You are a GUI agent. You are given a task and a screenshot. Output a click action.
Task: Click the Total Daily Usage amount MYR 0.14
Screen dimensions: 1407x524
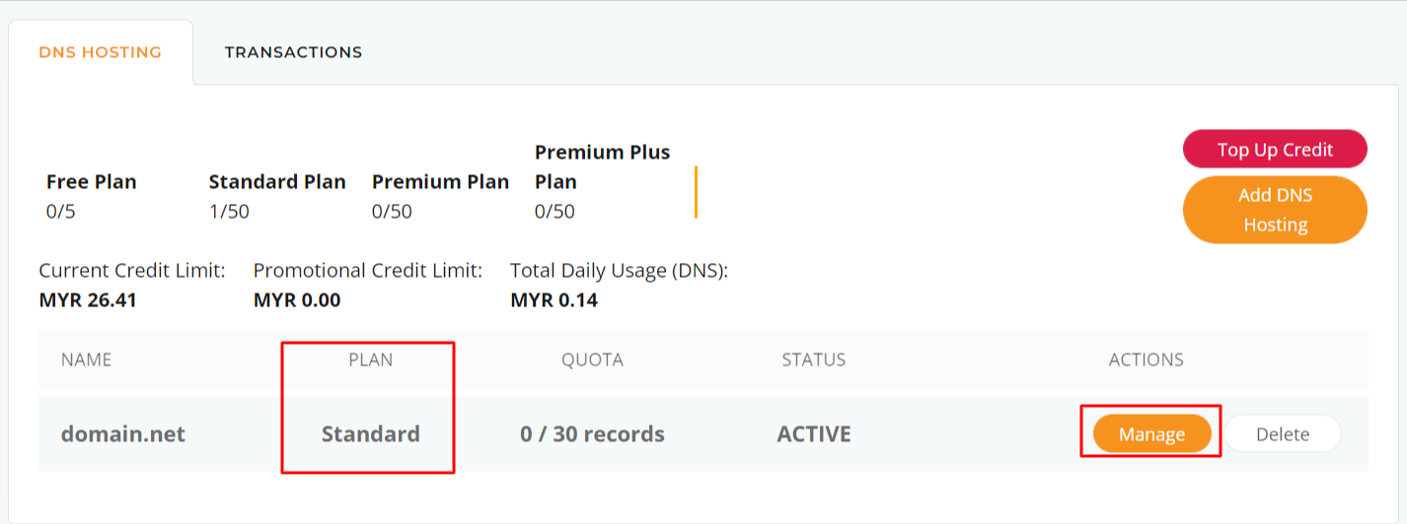[554, 300]
